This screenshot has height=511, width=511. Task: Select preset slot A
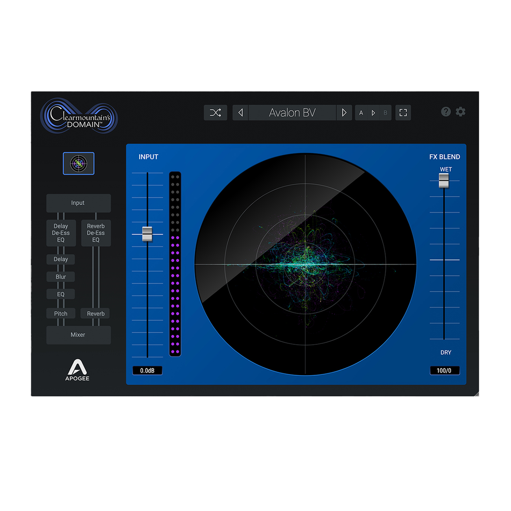(361, 113)
